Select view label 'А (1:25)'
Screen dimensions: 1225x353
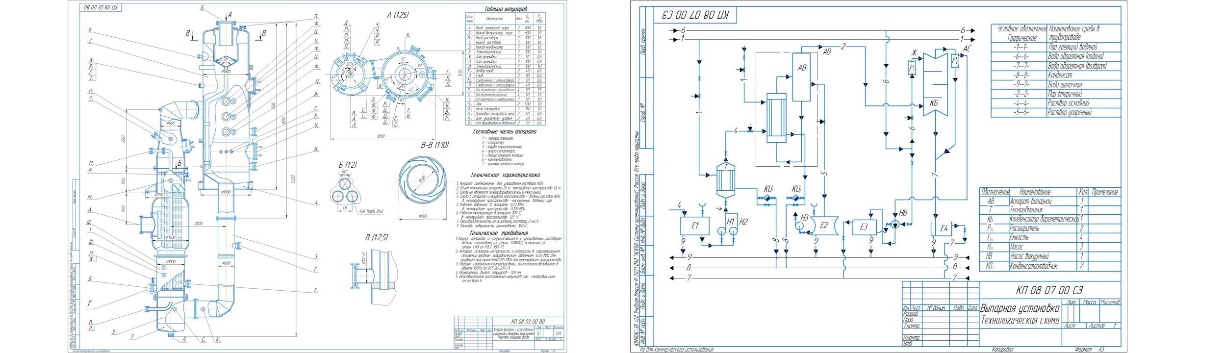[397, 15]
